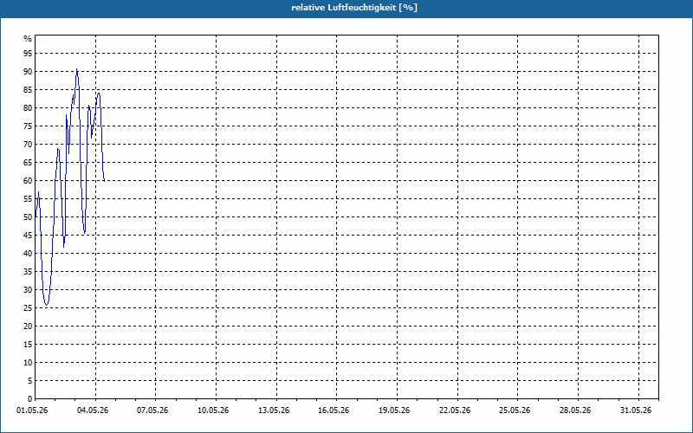
Task: Click the date label 13.05.26
Action: 274,410
